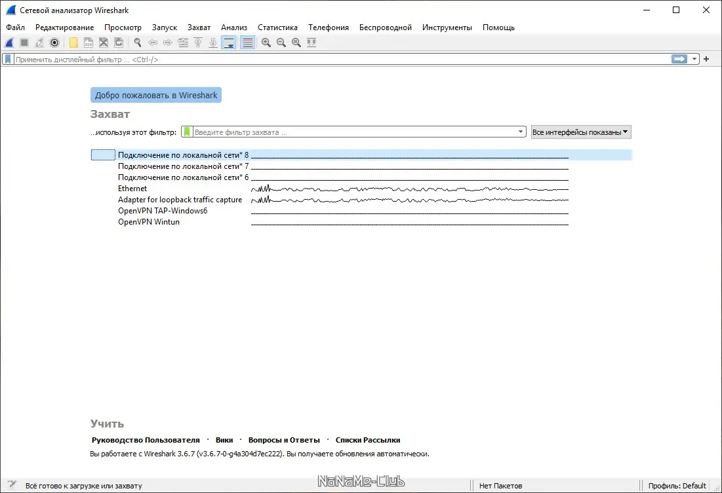The height and width of the screenshot is (493, 722).
Task: Open the 'Списки Рассылки' link
Action: tap(368, 440)
